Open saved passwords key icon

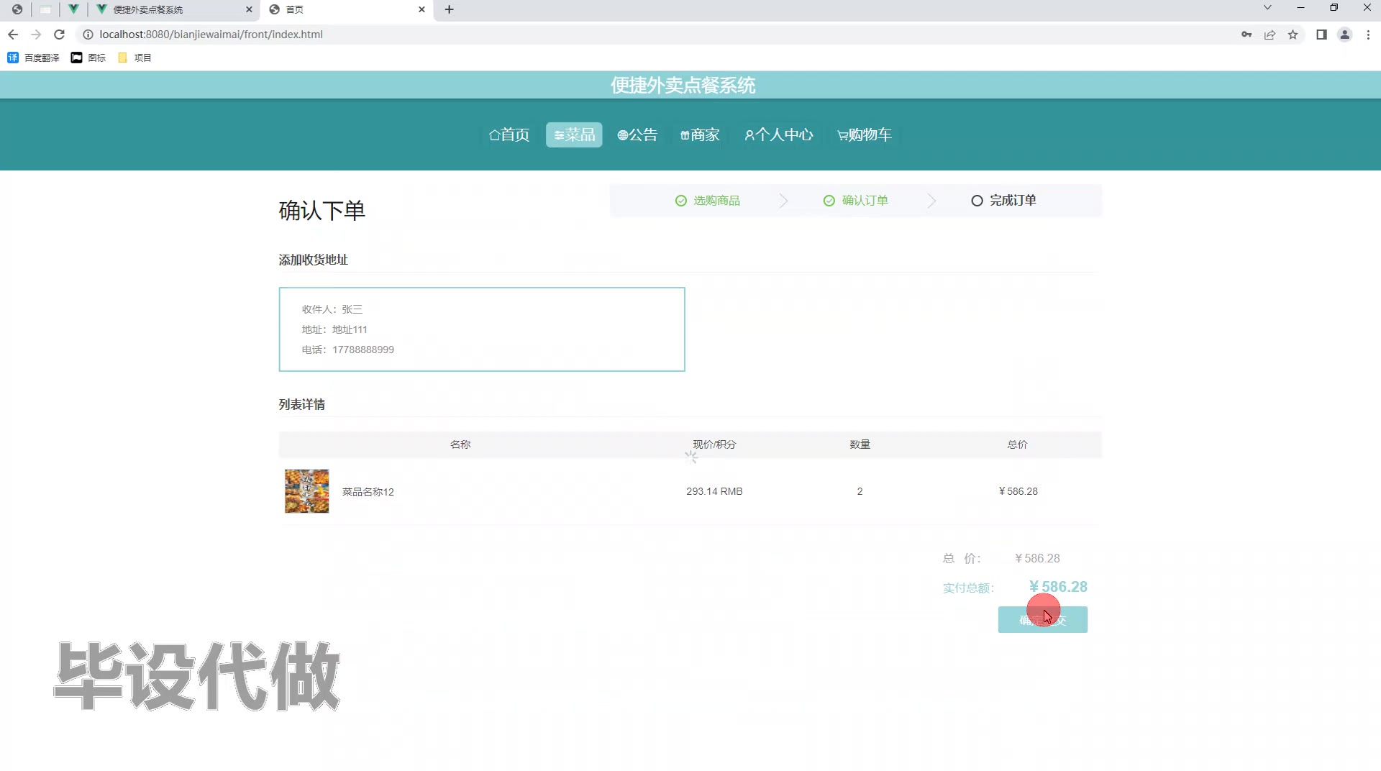pyautogui.click(x=1246, y=35)
